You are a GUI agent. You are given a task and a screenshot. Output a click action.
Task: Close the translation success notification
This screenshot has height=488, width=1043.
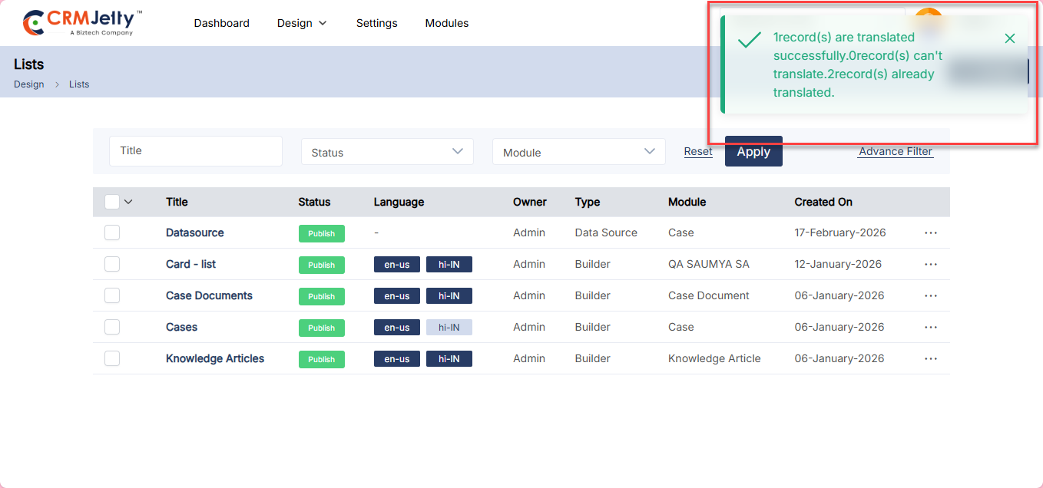click(1009, 38)
